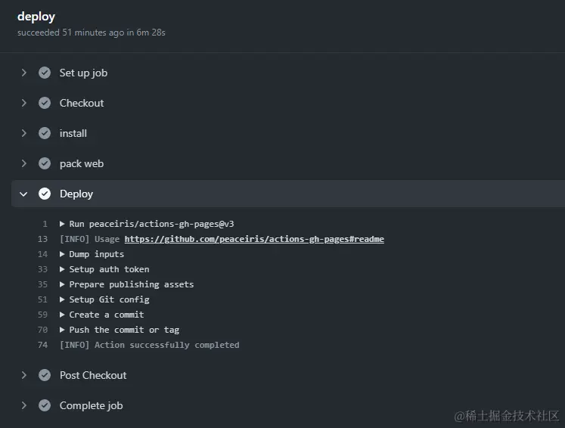Select the Complete job step label
The width and height of the screenshot is (565, 428).
tap(91, 405)
